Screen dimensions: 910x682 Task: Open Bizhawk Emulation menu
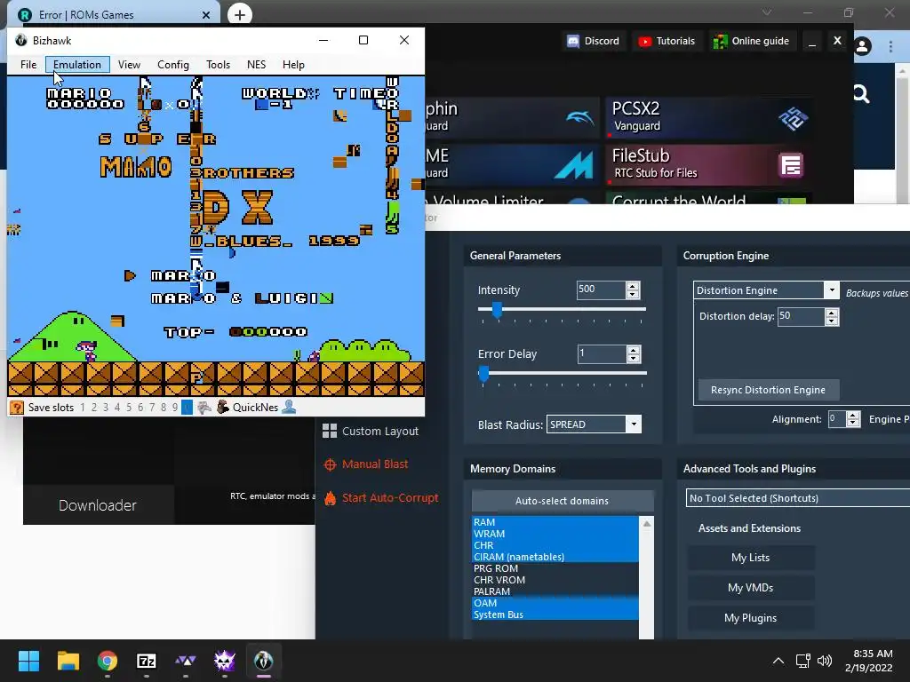point(77,64)
